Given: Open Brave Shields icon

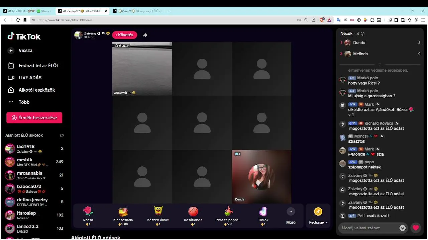Looking at the screenshot, I should pyautogui.click(x=322, y=20).
